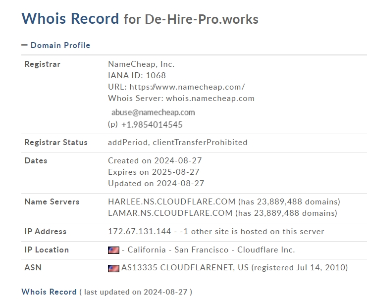Click the Whois Record last updated heading
This screenshot has height=300, width=367.
[x=106, y=292]
